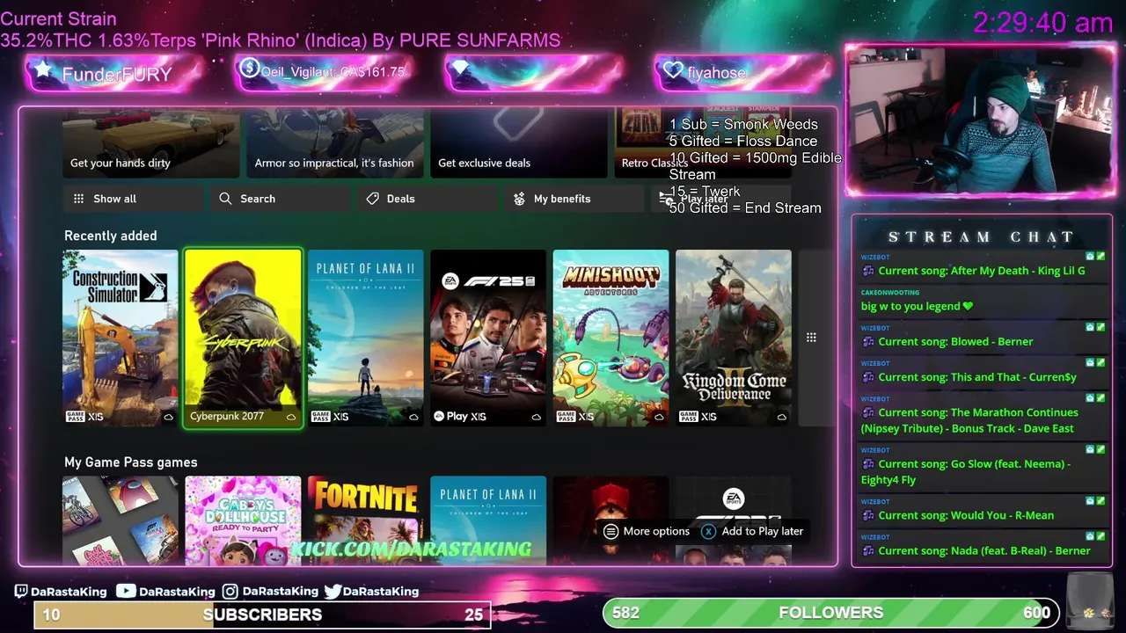Viewport: 1126px width, 633px height.
Task: Click the My Game Pass games heading
Action: click(x=131, y=462)
